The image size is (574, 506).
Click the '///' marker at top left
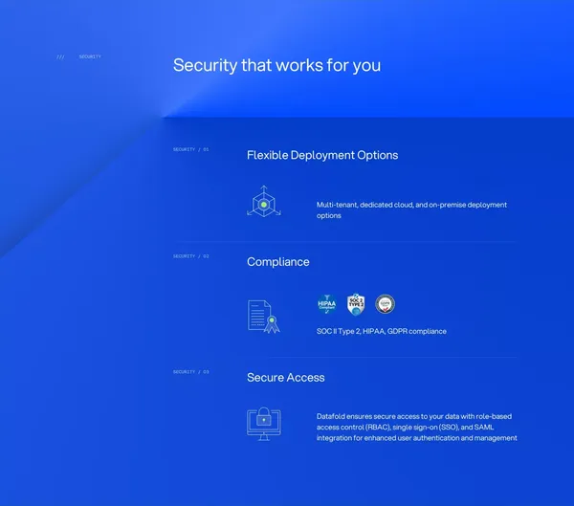click(60, 56)
